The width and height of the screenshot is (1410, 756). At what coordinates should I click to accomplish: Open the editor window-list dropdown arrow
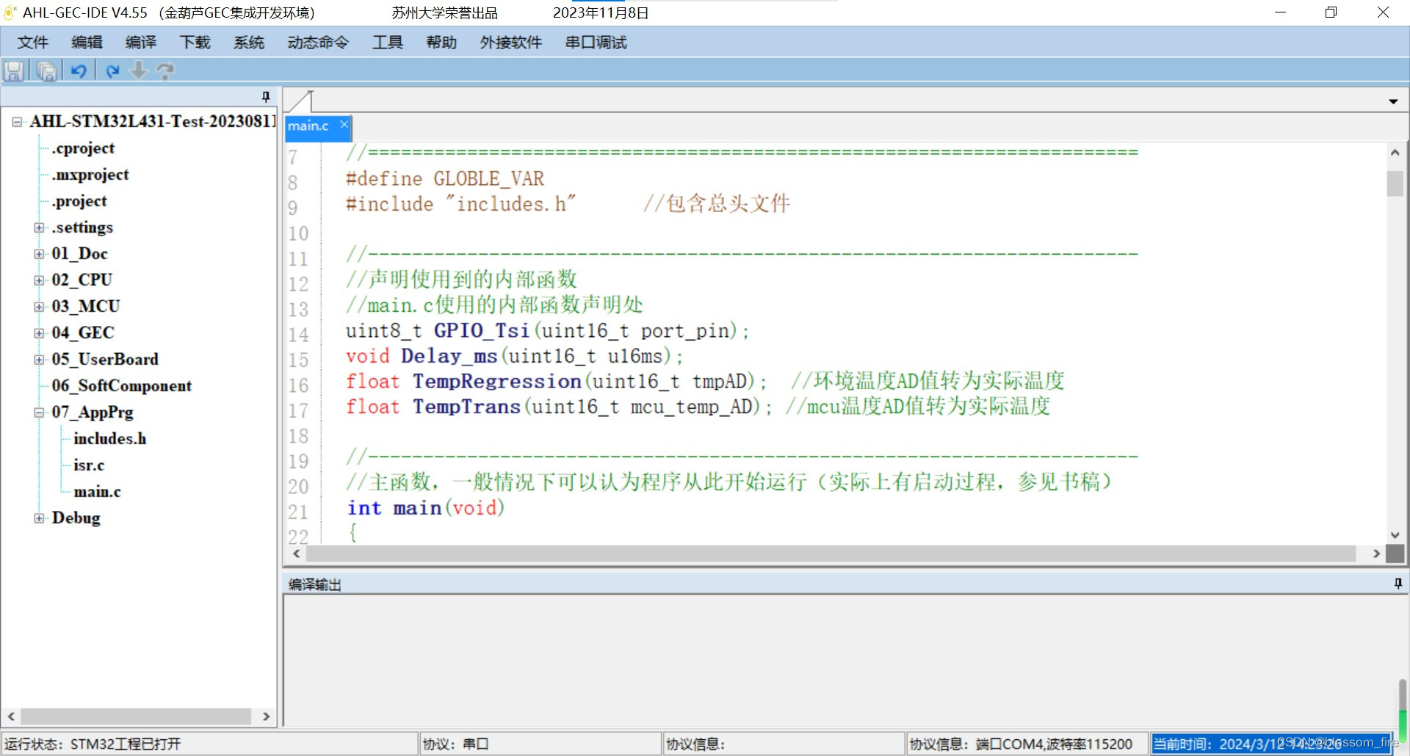click(1392, 101)
